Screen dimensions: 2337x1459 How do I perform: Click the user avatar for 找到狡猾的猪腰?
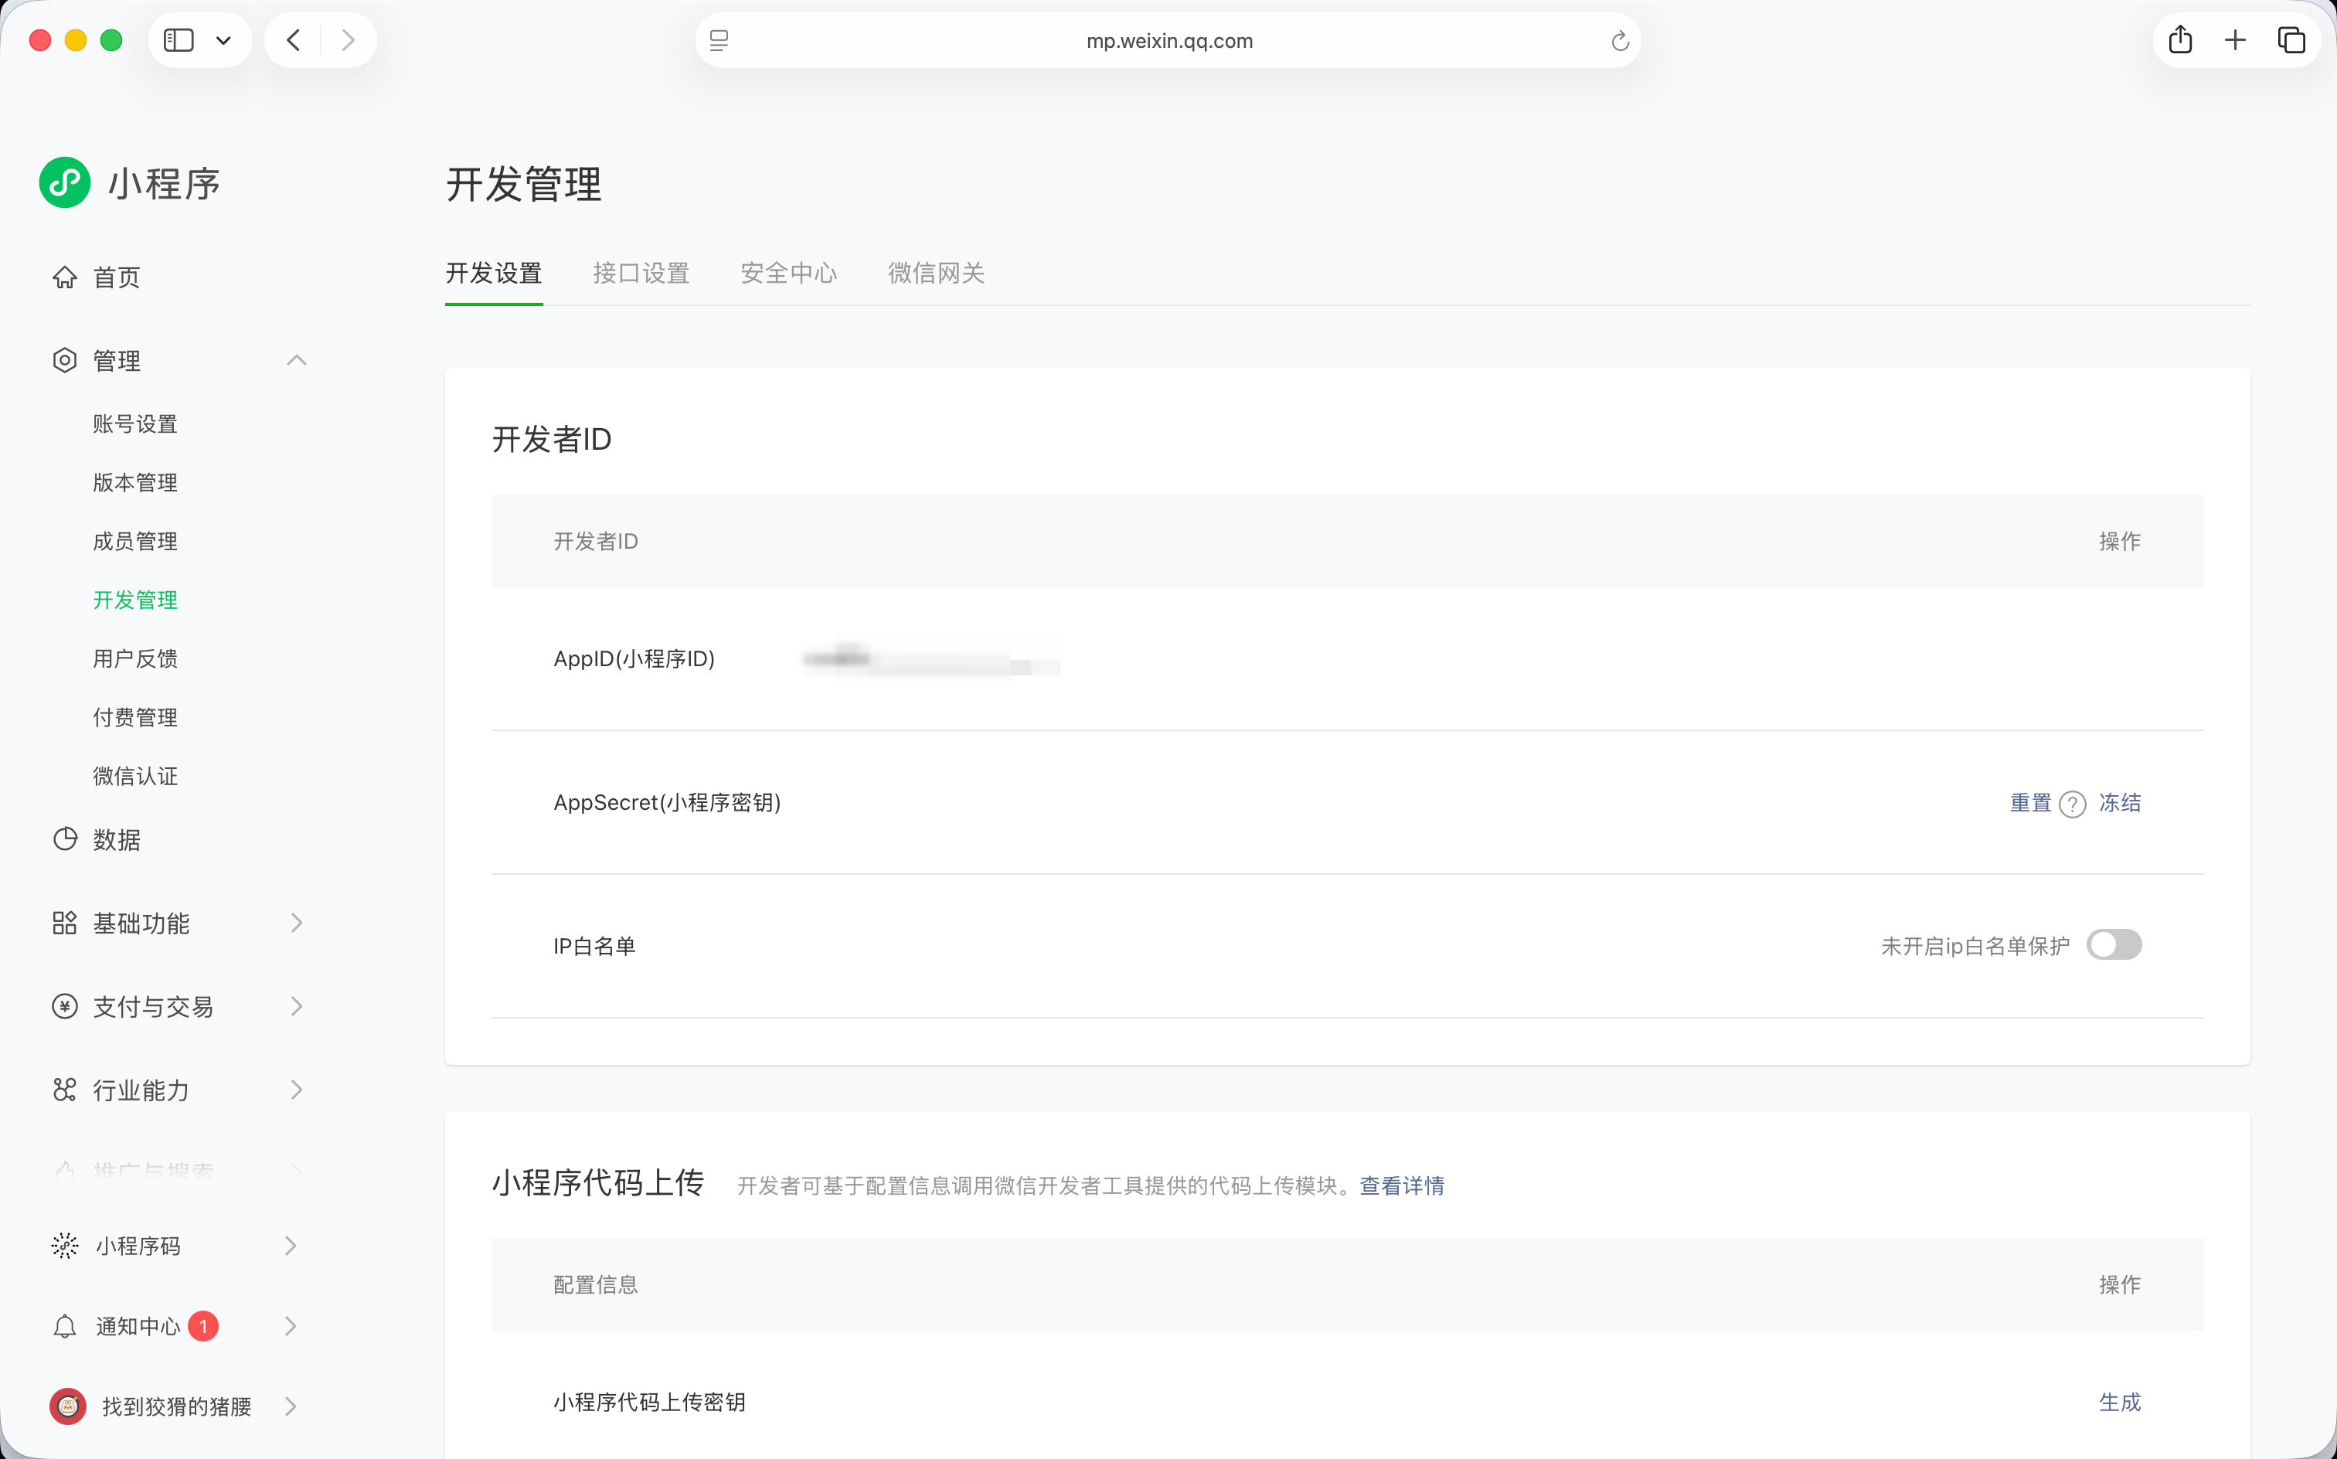click(x=67, y=1407)
